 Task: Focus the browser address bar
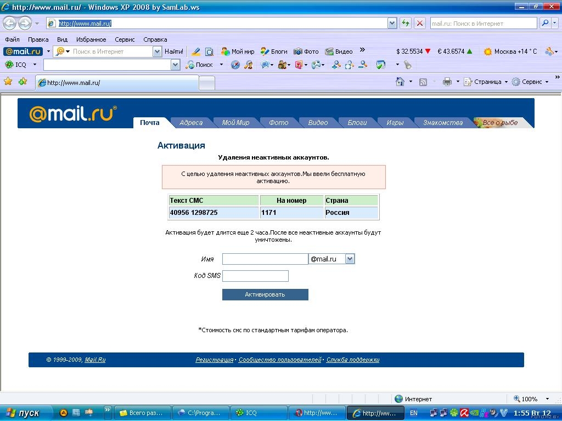pyautogui.click(x=217, y=23)
